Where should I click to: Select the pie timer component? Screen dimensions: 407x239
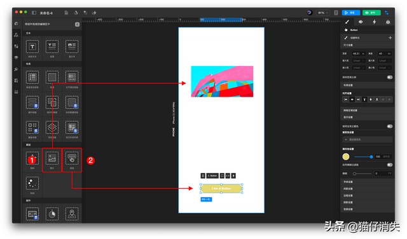click(x=52, y=214)
